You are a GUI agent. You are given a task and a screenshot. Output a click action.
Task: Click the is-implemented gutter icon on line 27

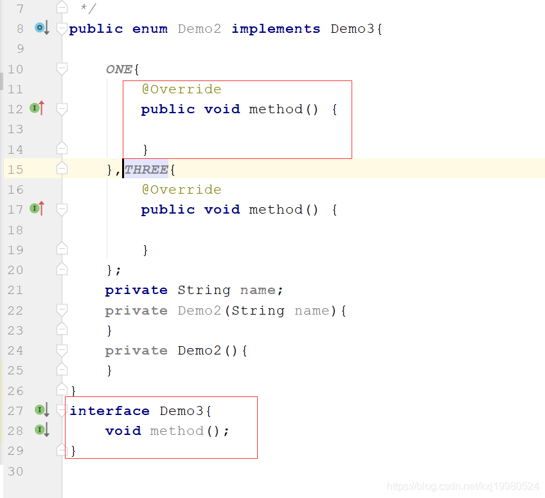tap(42, 410)
